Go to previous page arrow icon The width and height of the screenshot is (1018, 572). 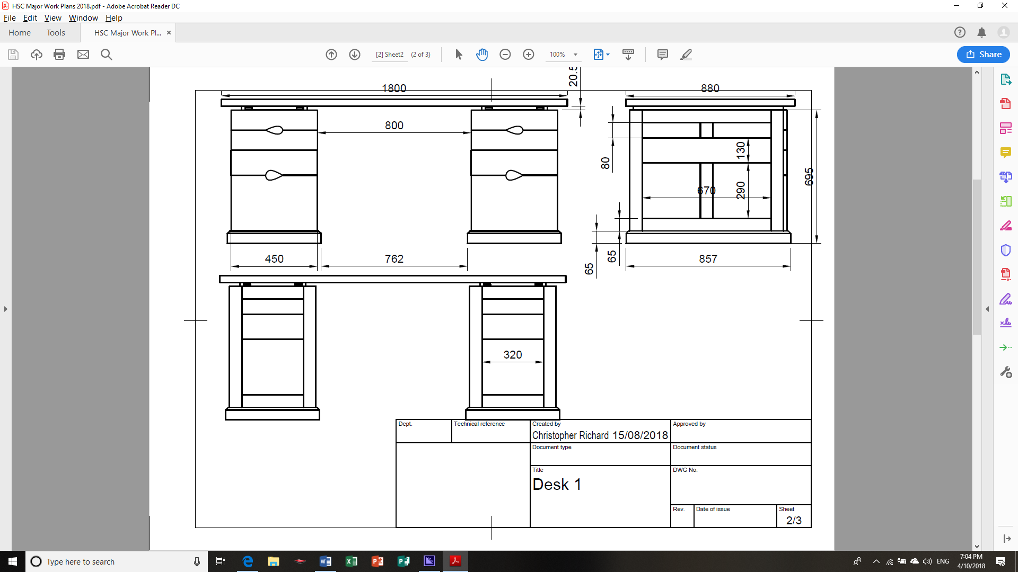tap(331, 55)
